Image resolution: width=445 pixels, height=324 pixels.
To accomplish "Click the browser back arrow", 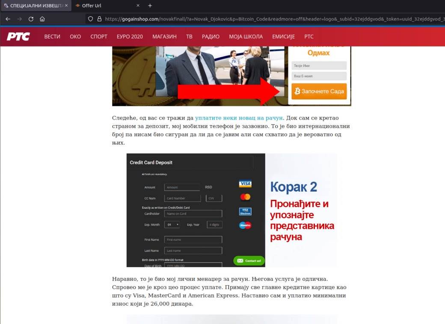I will coord(8,19).
